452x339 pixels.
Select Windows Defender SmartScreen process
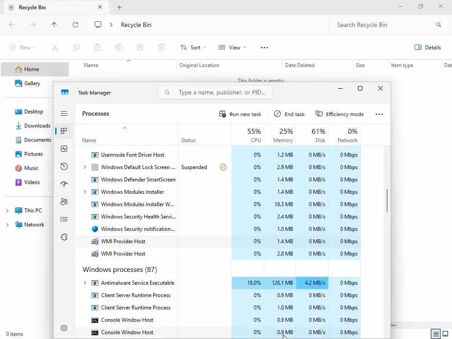pos(218,180)
